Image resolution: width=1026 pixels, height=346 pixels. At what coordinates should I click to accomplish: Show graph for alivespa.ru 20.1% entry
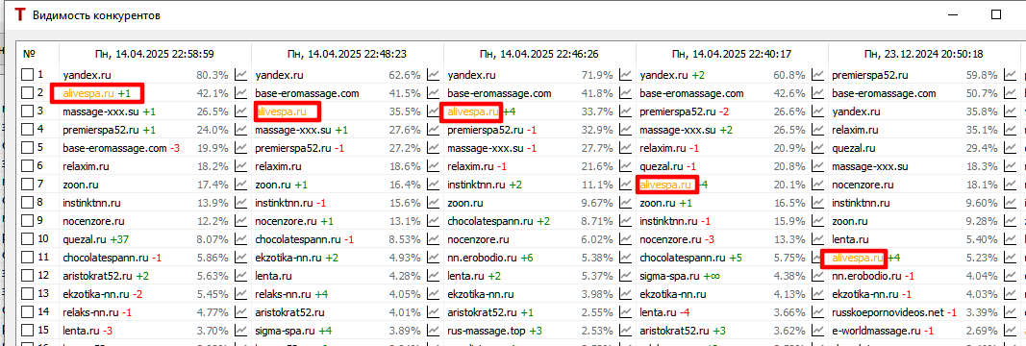click(x=818, y=185)
